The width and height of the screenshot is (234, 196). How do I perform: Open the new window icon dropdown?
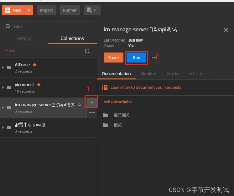tap(92, 10)
